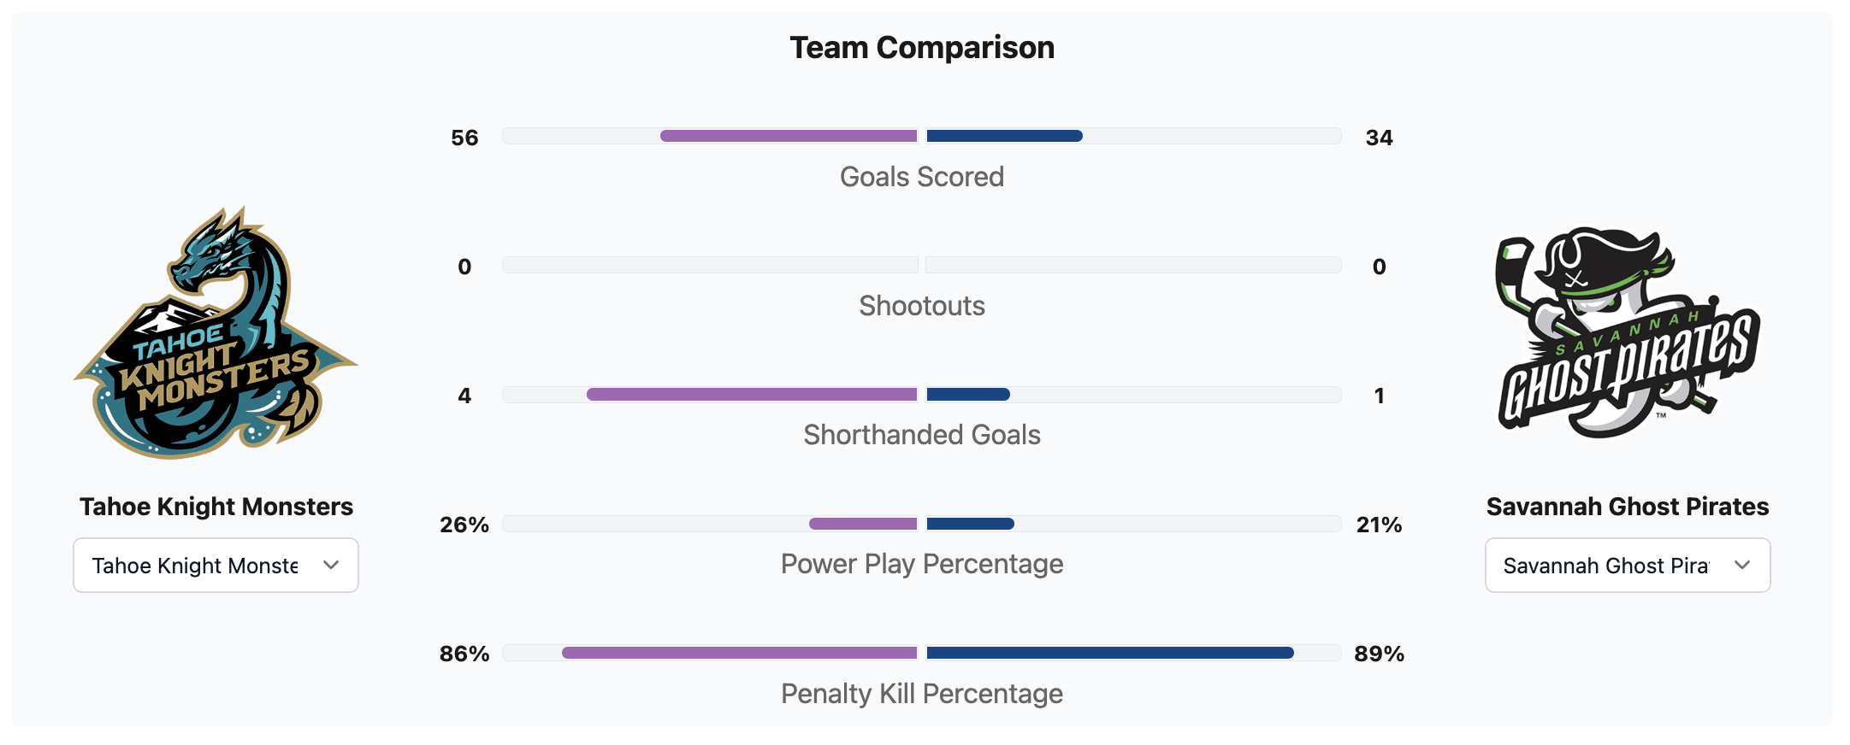This screenshot has height=745, width=1850.
Task: Click the Savannah Ghost Pirates logo
Action: tap(1627, 333)
